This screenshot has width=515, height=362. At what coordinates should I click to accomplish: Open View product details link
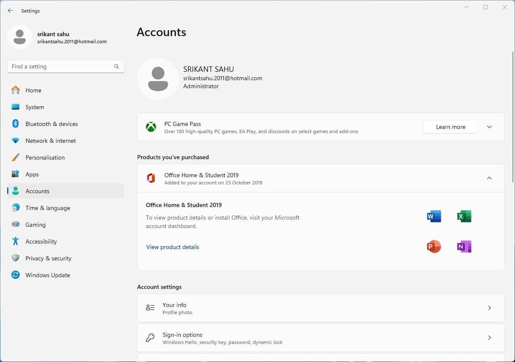tap(173, 247)
